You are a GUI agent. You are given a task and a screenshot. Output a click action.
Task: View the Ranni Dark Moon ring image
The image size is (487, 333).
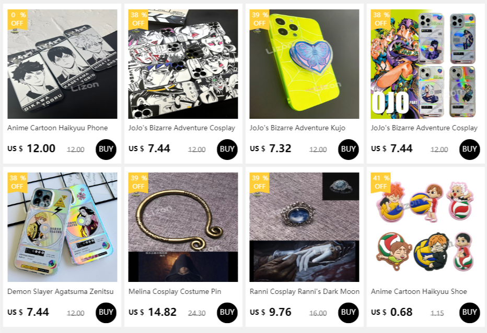pos(304,227)
